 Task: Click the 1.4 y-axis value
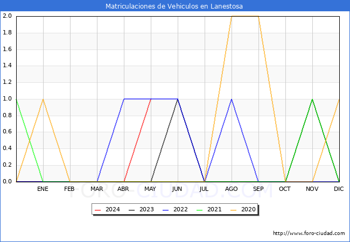[x=7, y=66]
